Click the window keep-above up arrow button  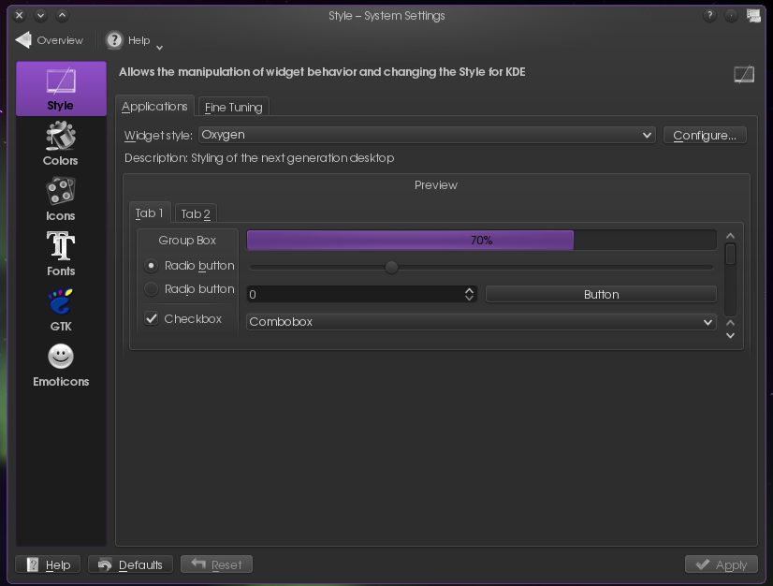[x=62, y=15]
